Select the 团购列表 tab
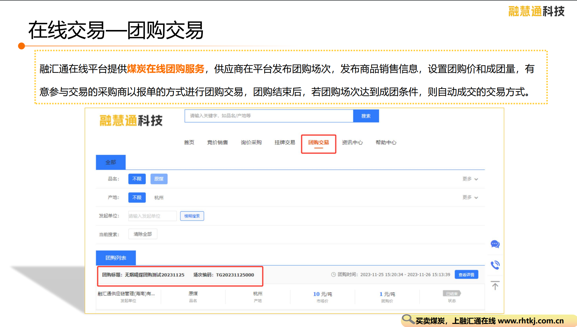 (116, 258)
